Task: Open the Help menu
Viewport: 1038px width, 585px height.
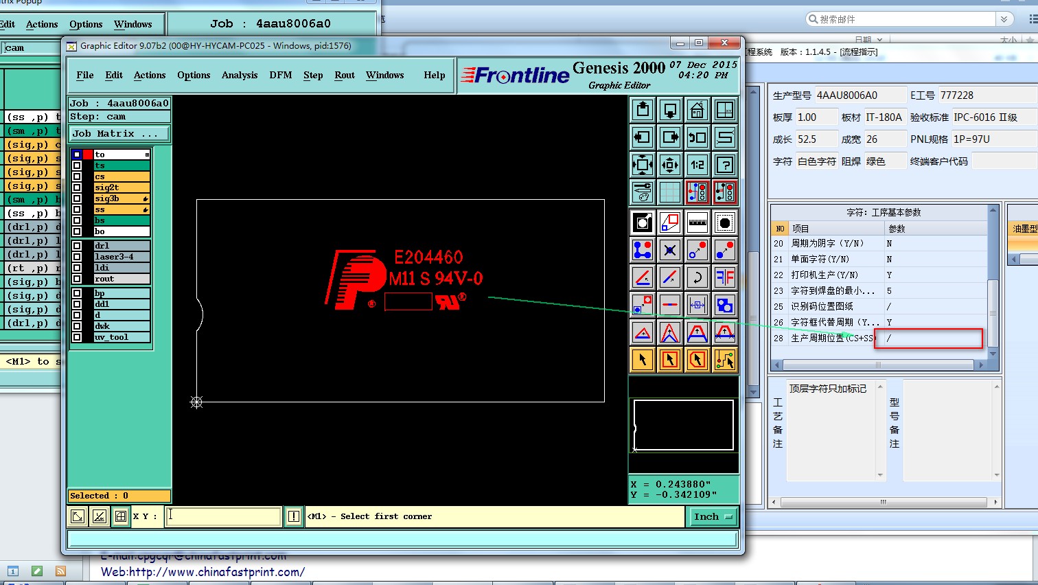Action: (x=434, y=75)
